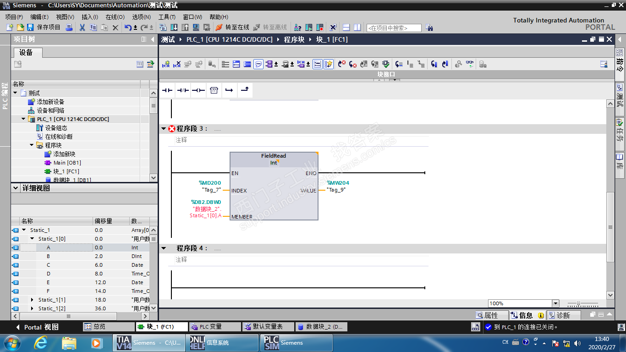Click the Windows Start button
Image resolution: width=626 pixels, height=352 pixels.
tap(11, 342)
